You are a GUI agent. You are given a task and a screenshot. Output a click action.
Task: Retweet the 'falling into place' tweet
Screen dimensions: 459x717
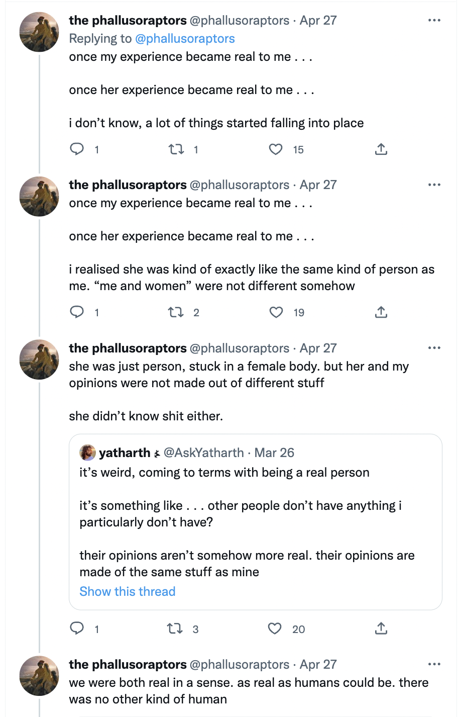(x=176, y=149)
